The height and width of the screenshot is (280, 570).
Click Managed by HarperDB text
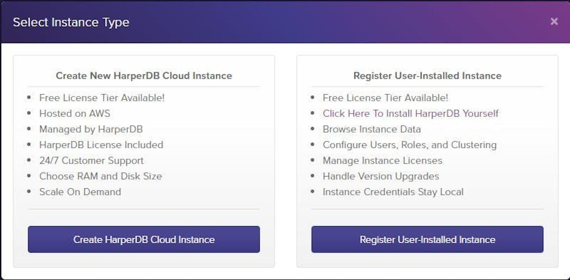pos(91,129)
